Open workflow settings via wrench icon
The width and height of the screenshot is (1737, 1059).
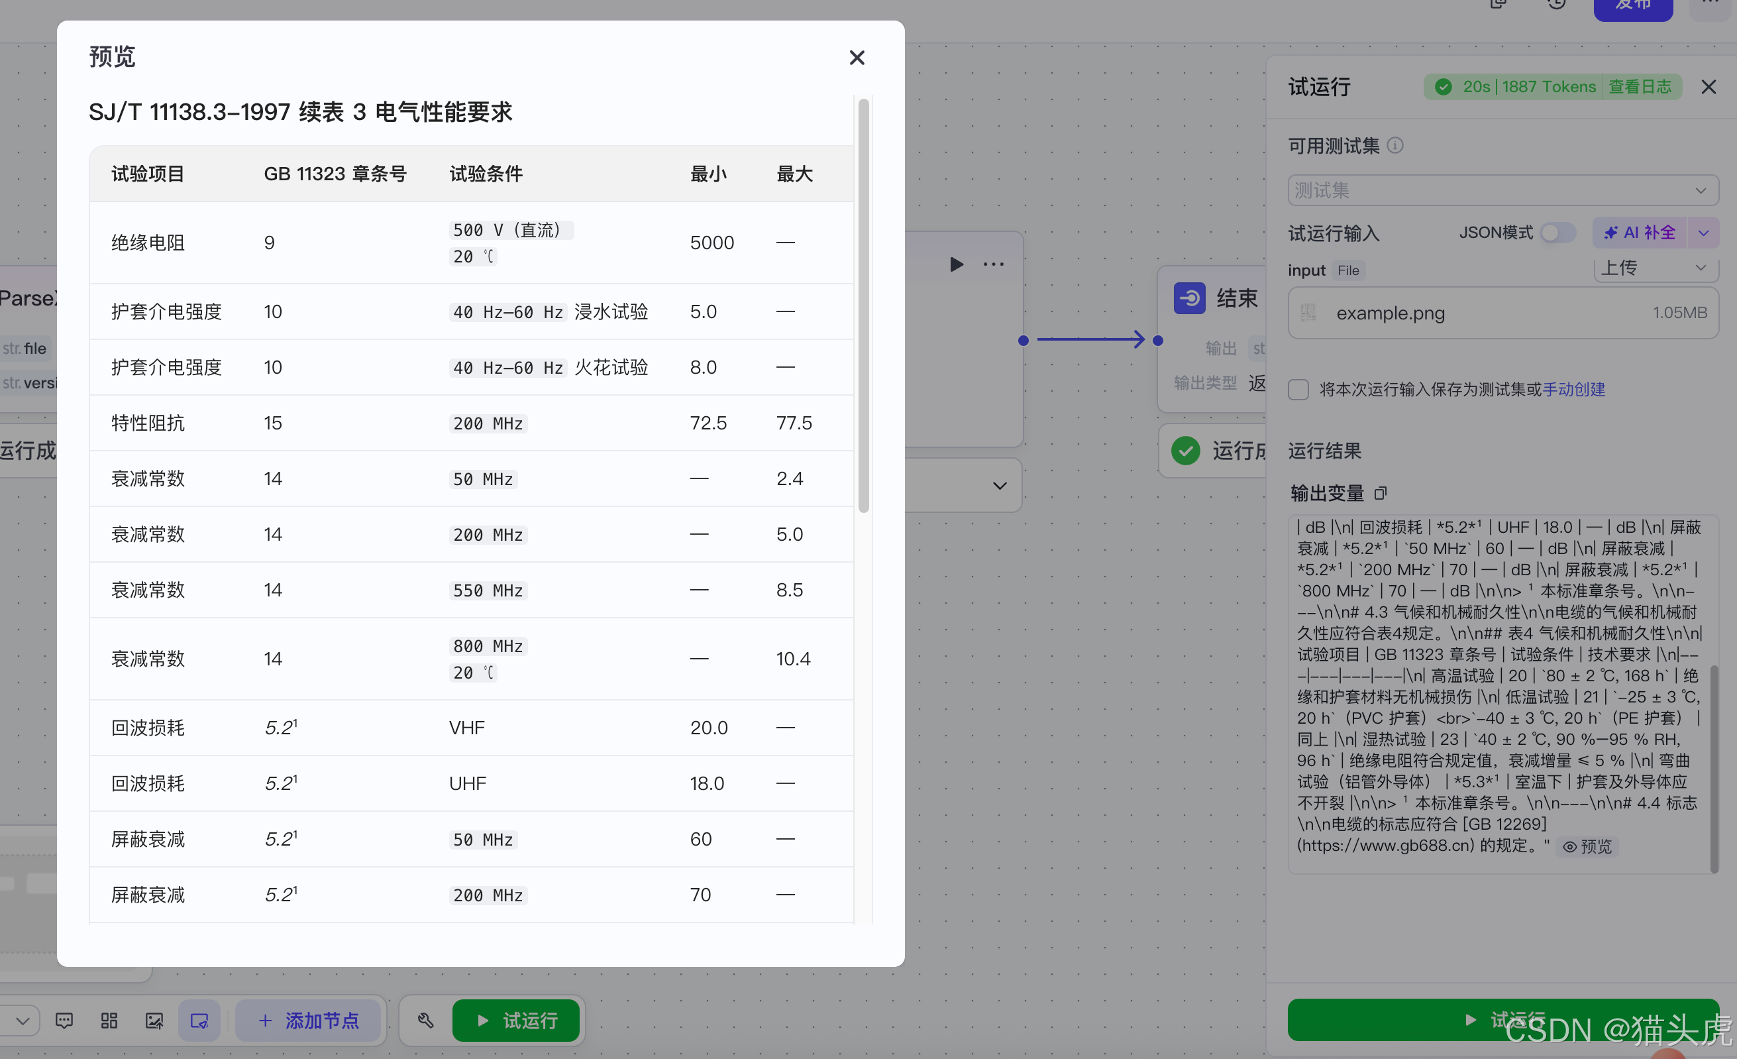(425, 1020)
